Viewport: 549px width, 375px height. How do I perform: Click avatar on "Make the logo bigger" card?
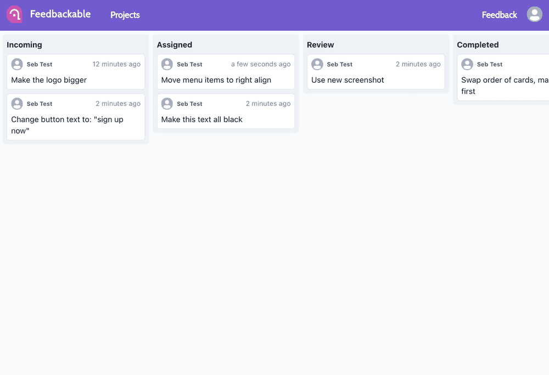point(17,64)
